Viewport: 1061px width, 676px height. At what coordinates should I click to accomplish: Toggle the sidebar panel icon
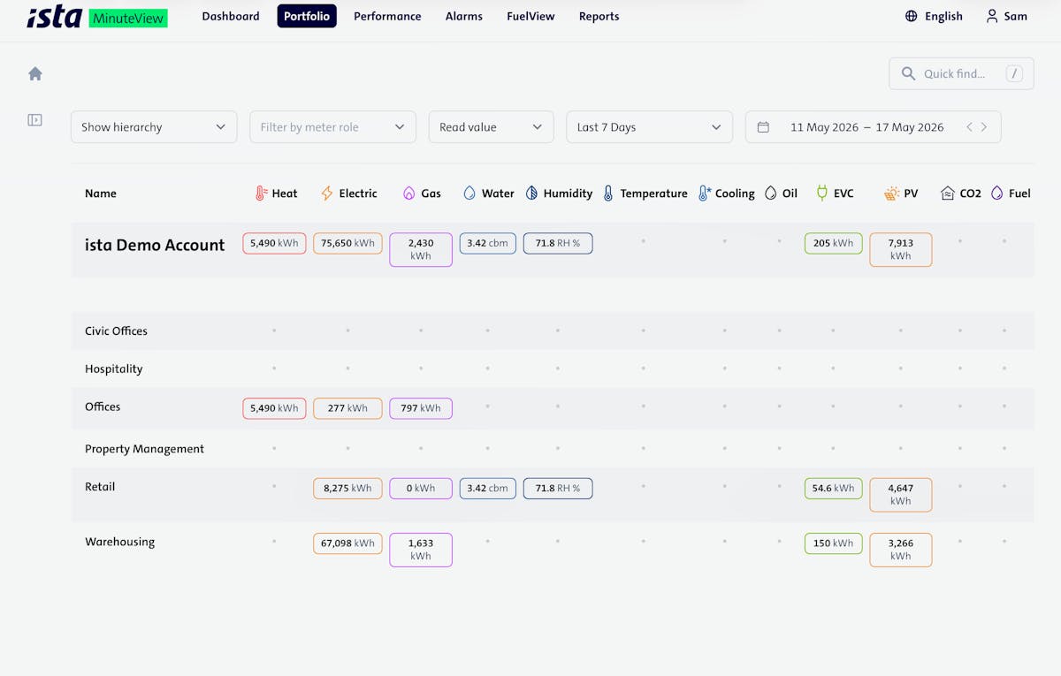tap(35, 120)
